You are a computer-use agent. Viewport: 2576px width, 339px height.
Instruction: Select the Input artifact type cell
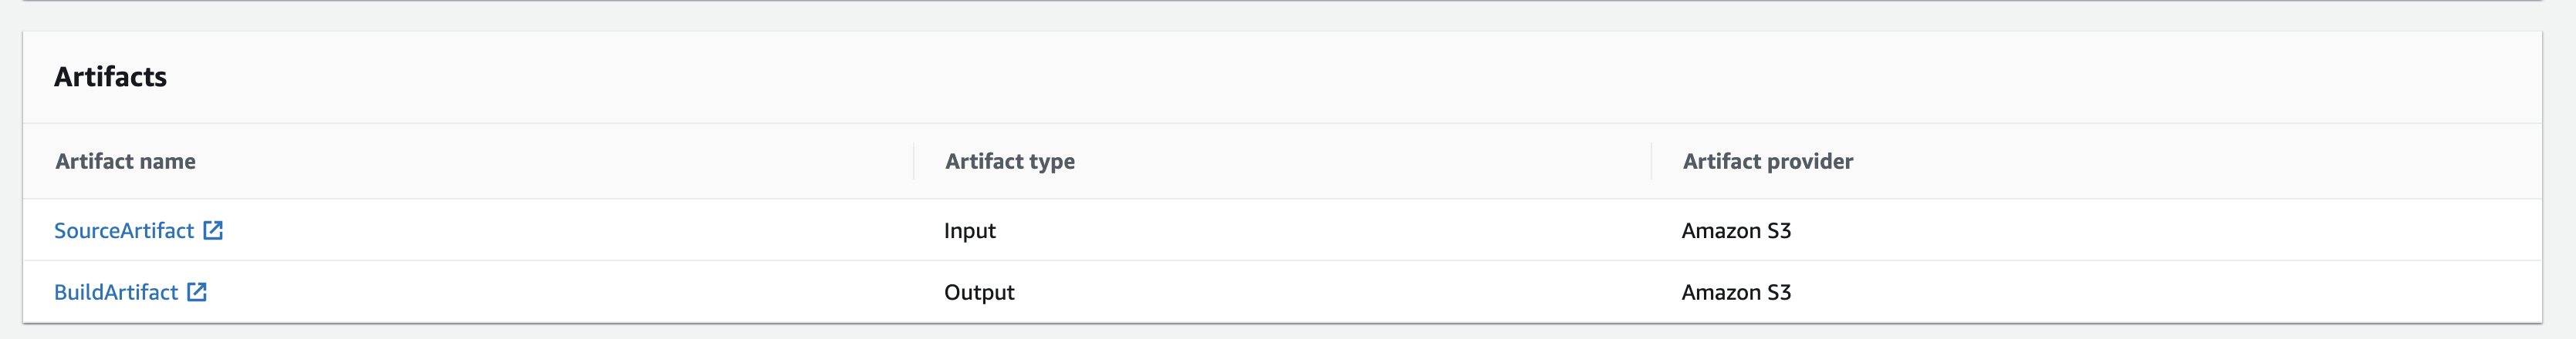(x=969, y=230)
